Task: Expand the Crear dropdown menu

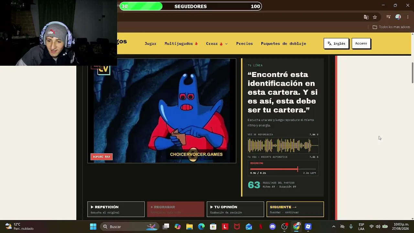Action: (217, 44)
